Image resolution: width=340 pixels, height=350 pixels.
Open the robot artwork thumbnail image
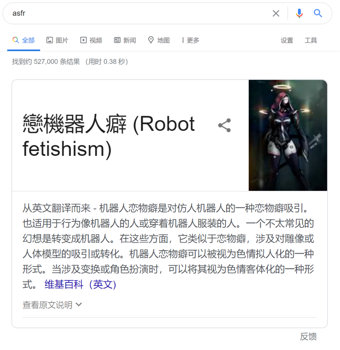(288, 135)
